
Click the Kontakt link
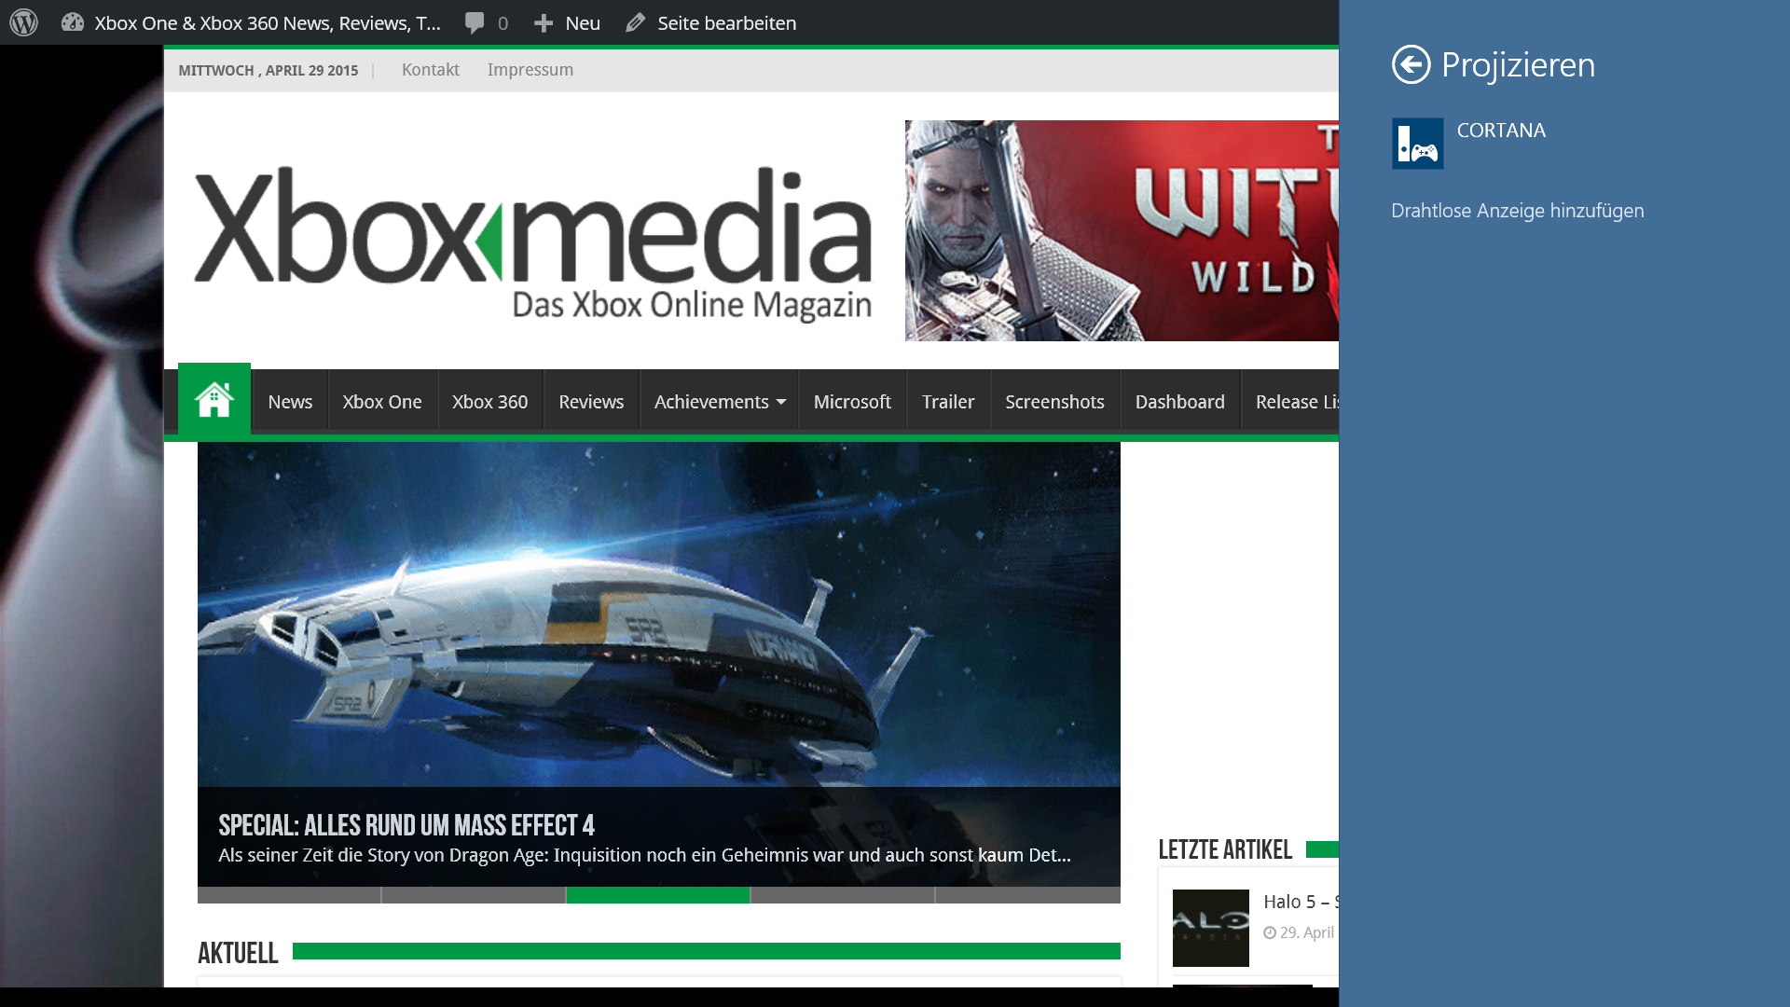[431, 70]
